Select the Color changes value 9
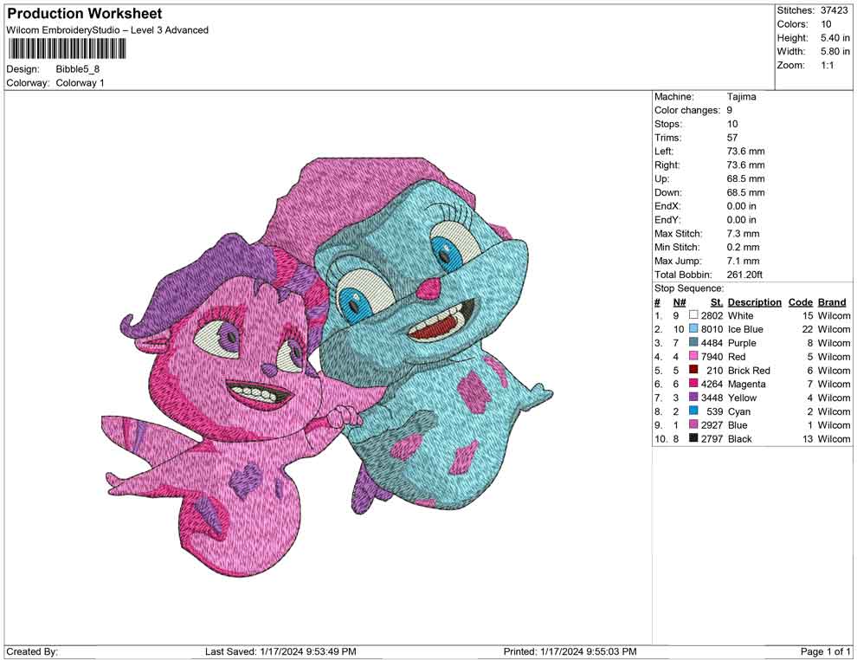The height and width of the screenshot is (660, 857). pyautogui.click(x=730, y=111)
